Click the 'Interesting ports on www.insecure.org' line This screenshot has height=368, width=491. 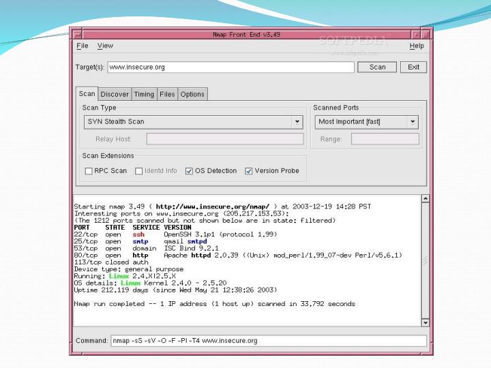click(x=181, y=214)
